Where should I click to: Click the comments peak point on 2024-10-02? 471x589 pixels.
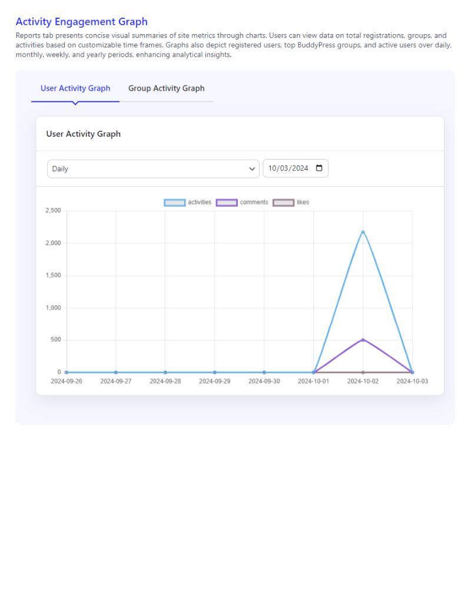(363, 339)
